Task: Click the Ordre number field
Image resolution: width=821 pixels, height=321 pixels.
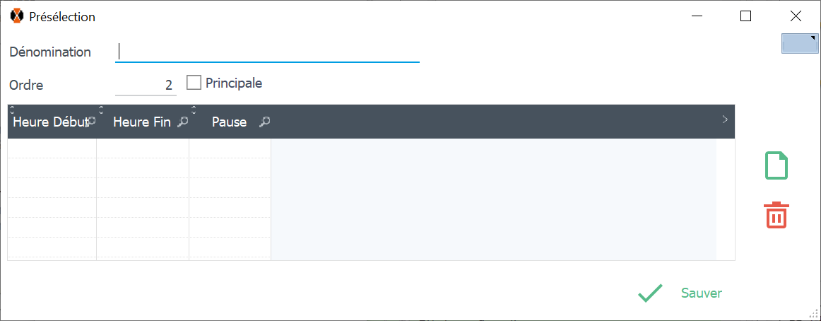Action: click(146, 85)
